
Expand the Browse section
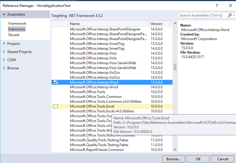4,68
